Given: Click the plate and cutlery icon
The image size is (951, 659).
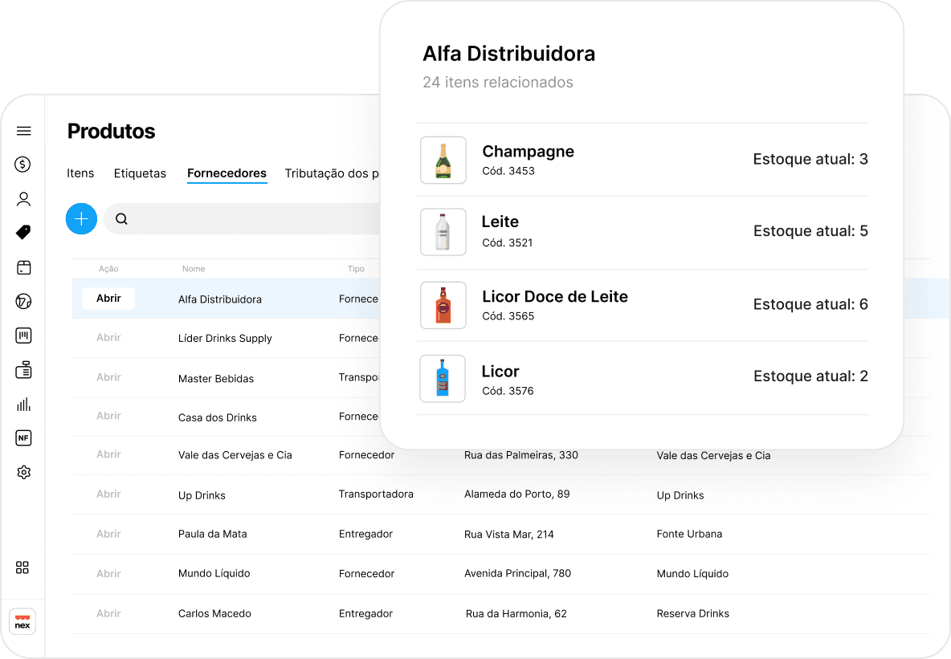Looking at the screenshot, I should (23, 301).
